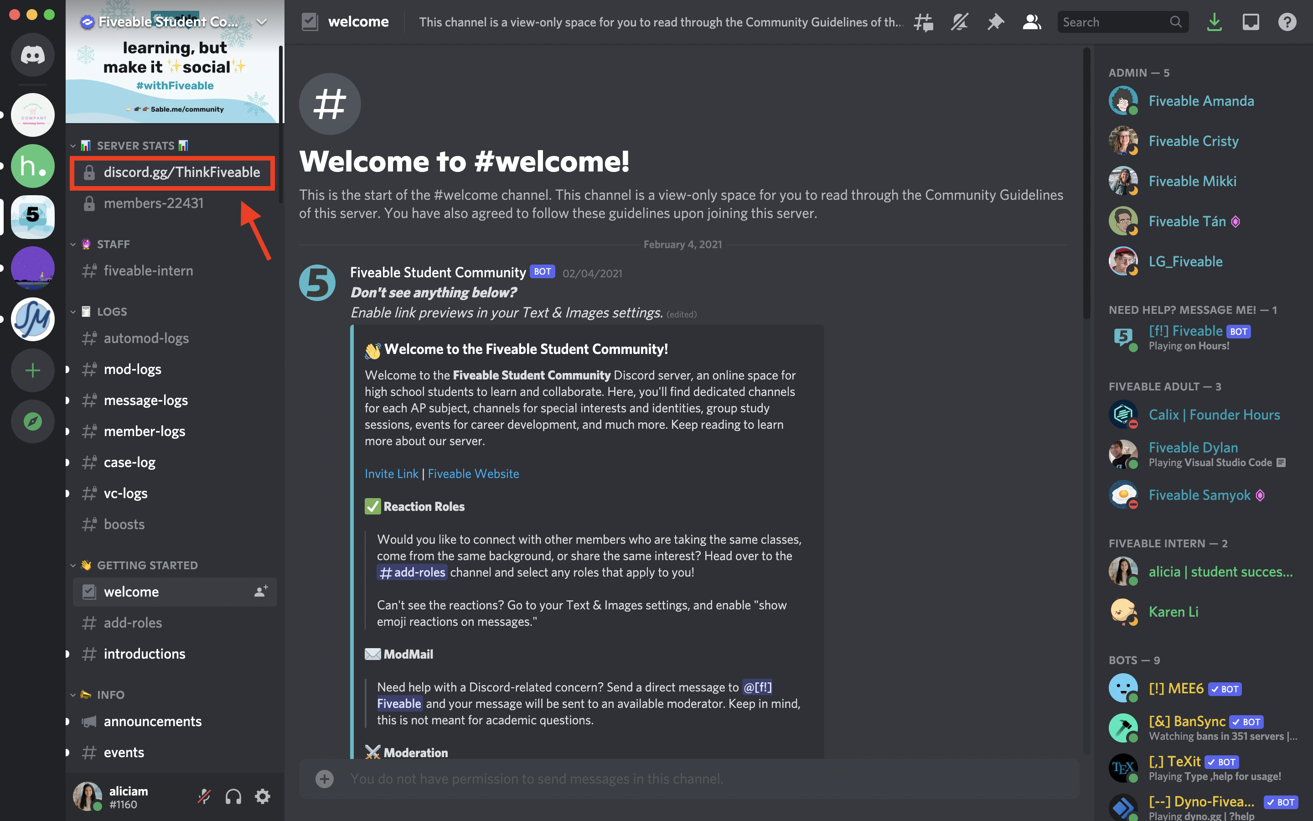
Task: Toggle notification settings bell icon
Action: tap(959, 22)
